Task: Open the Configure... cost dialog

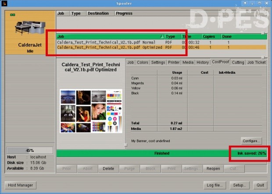Action: pyautogui.click(x=251, y=141)
